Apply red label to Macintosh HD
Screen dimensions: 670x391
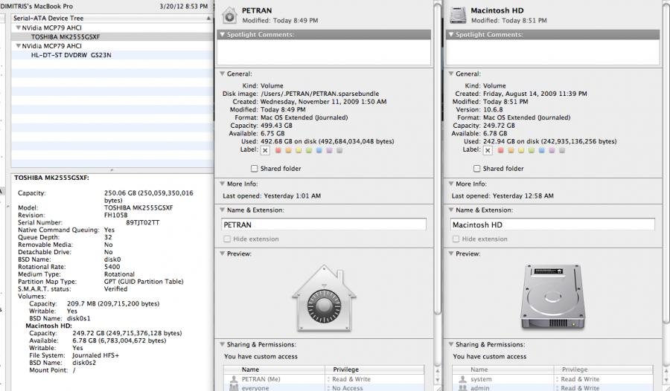[x=500, y=150]
